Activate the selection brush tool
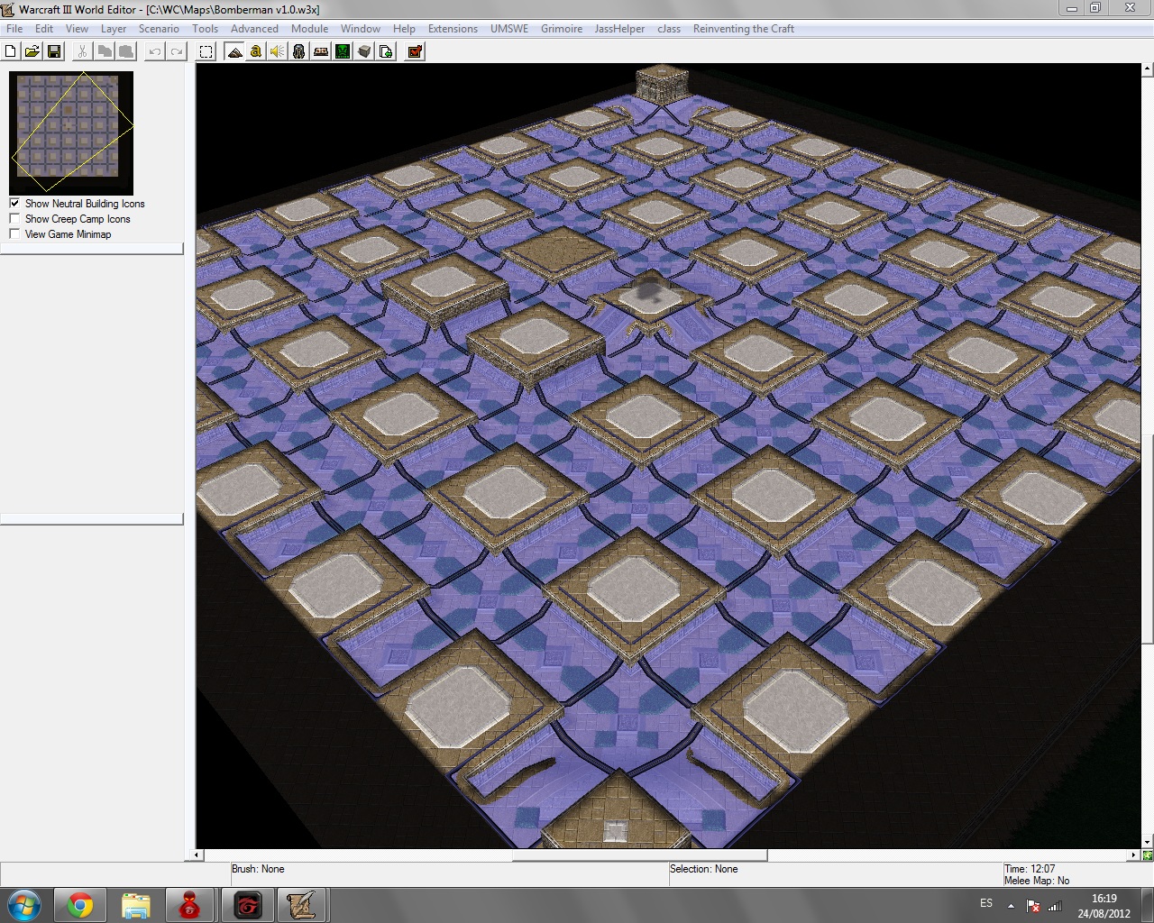Screen dimensions: 1154x923 pos(206,51)
